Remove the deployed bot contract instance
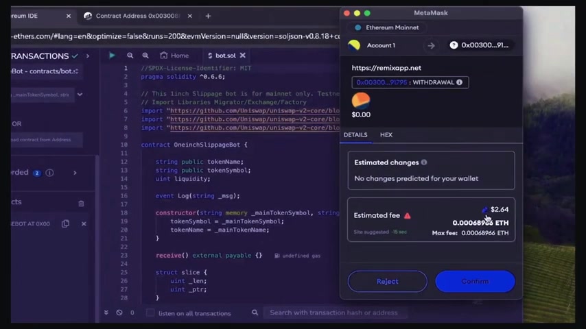Screen dimensions: 586x329 click(x=84, y=223)
